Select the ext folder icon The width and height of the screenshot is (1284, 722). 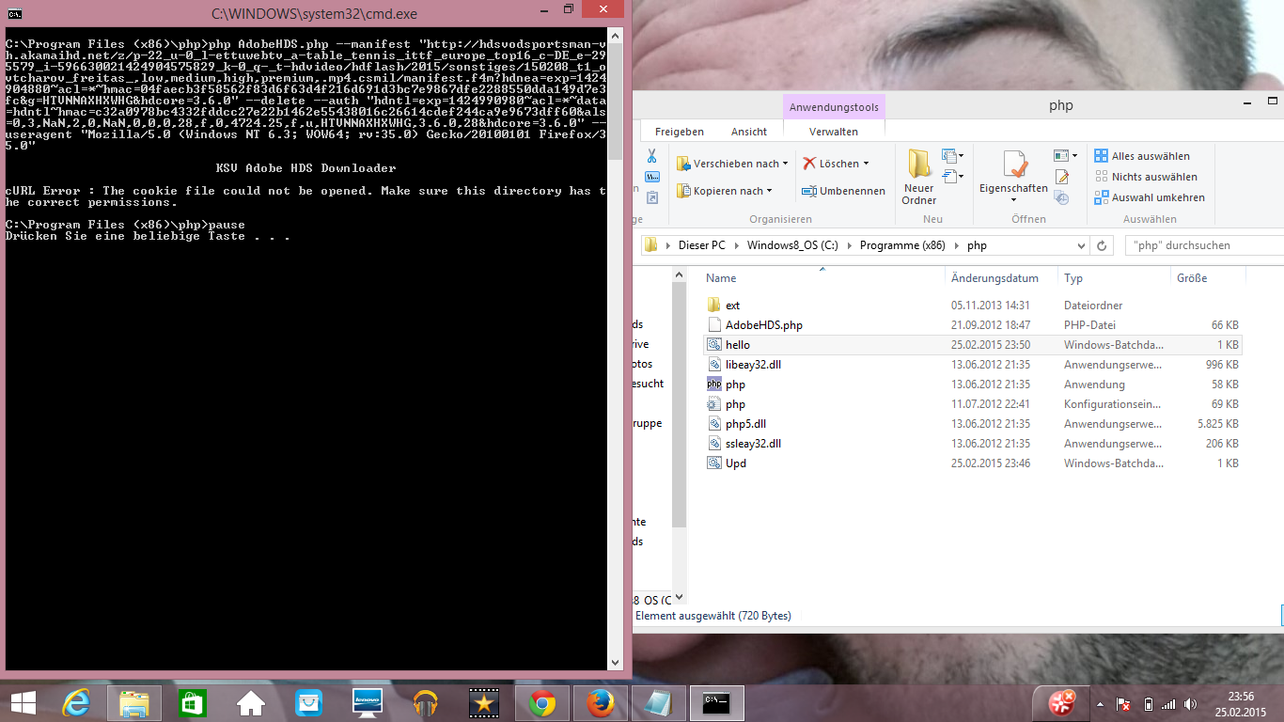(x=713, y=305)
